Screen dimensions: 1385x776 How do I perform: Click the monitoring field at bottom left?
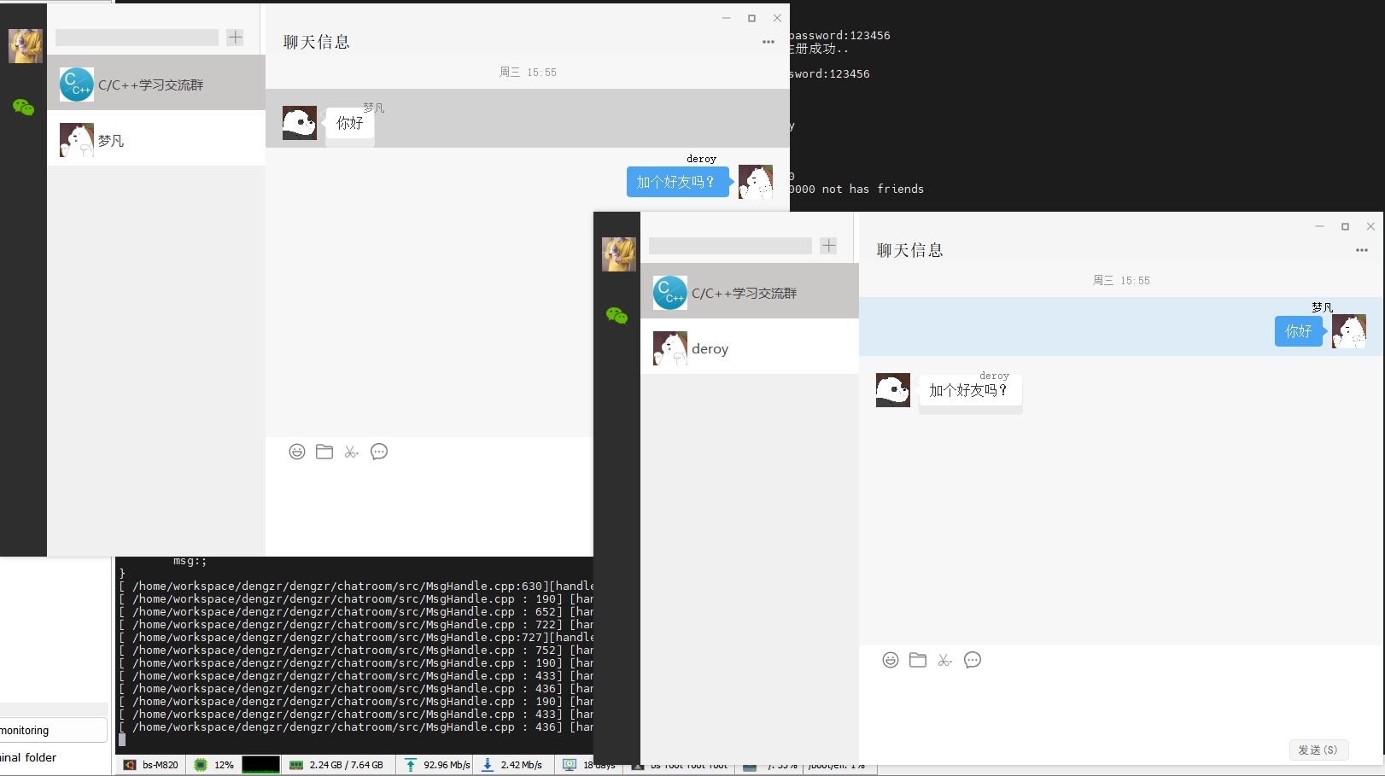pos(53,730)
